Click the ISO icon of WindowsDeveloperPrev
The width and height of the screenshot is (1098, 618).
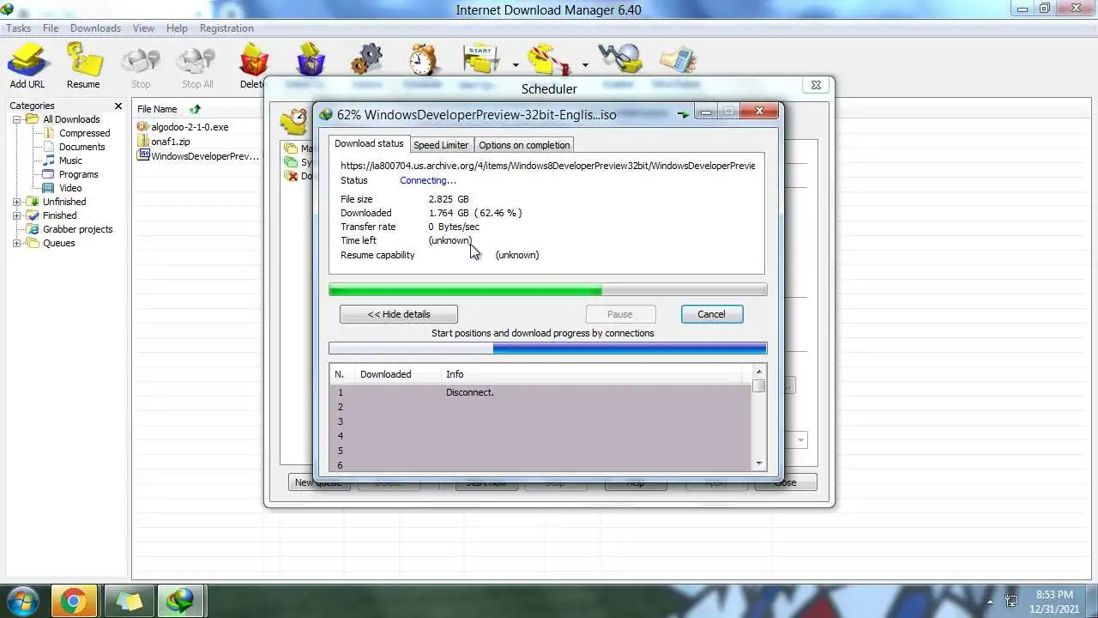click(x=143, y=155)
